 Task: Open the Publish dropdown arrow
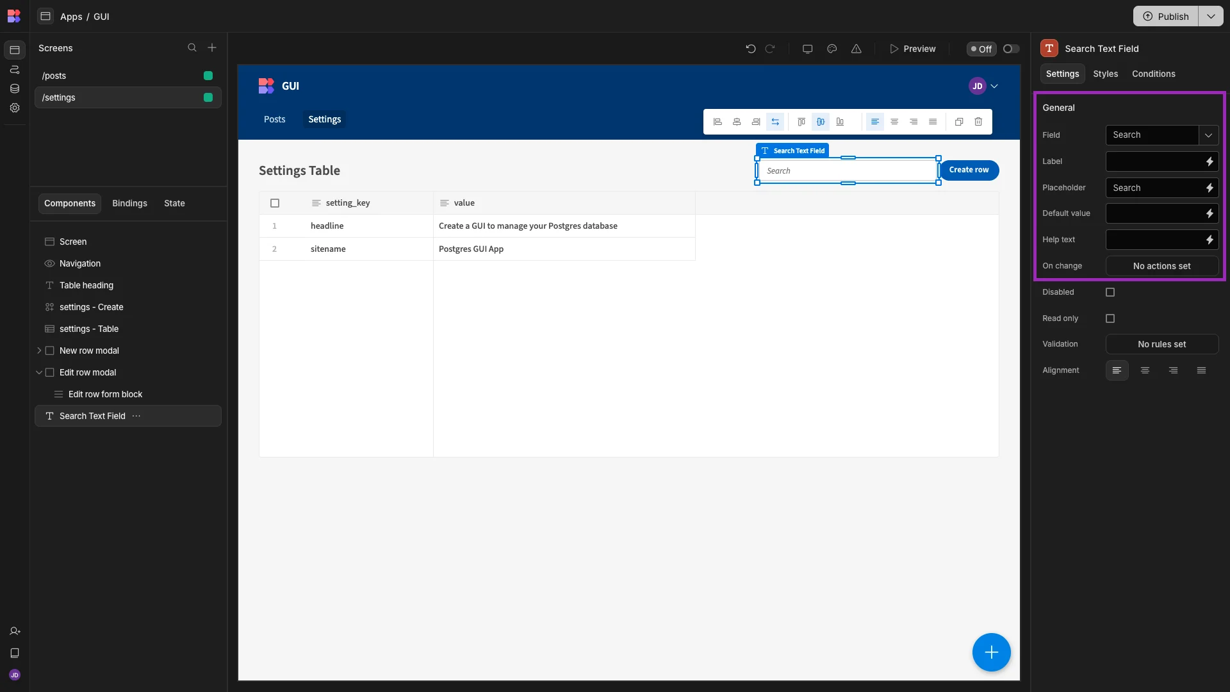(x=1211, y=16)
